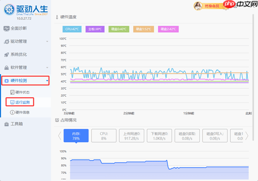
Task: Click the 驱动管理 gear icon
Action: 6,42
